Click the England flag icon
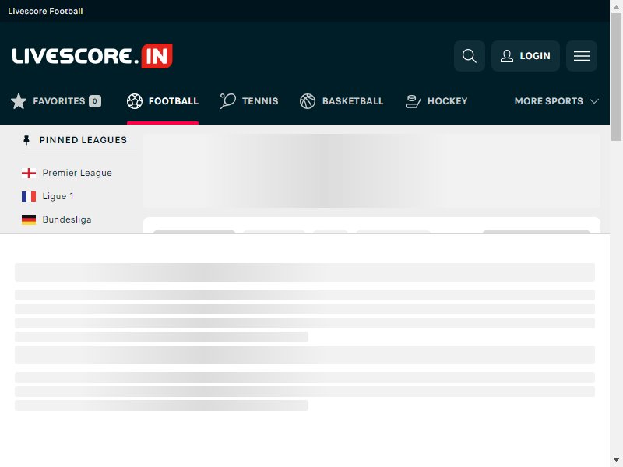This screenshot has height=467, width=623. click(29, 173)
